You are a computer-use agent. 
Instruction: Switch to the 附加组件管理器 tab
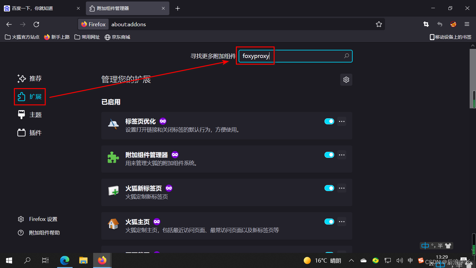[x=128, y=8]
